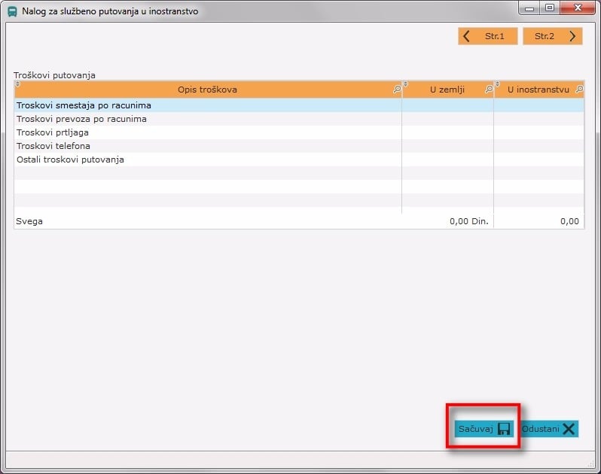Click the U inostranstvu column header
This screenshot has width=601, height=474.
point(539,90)
